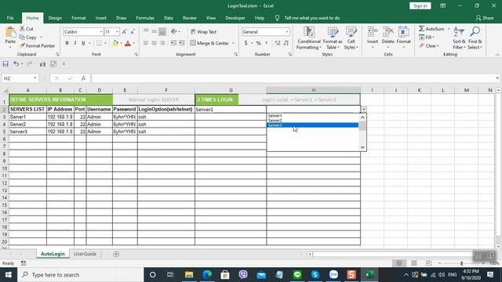Expand the Font dialog launcher
This screenshot has width=502, height=282.
pos(136,54)
